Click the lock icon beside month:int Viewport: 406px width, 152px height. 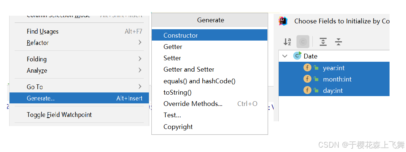pos(316,79)
